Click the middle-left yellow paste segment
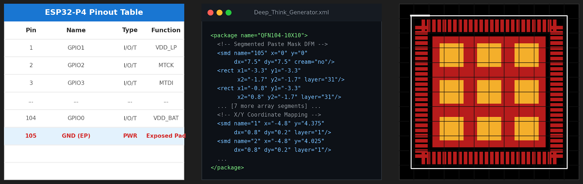The height and width of the screenshot is (184, 583). [x=451, y=92]
